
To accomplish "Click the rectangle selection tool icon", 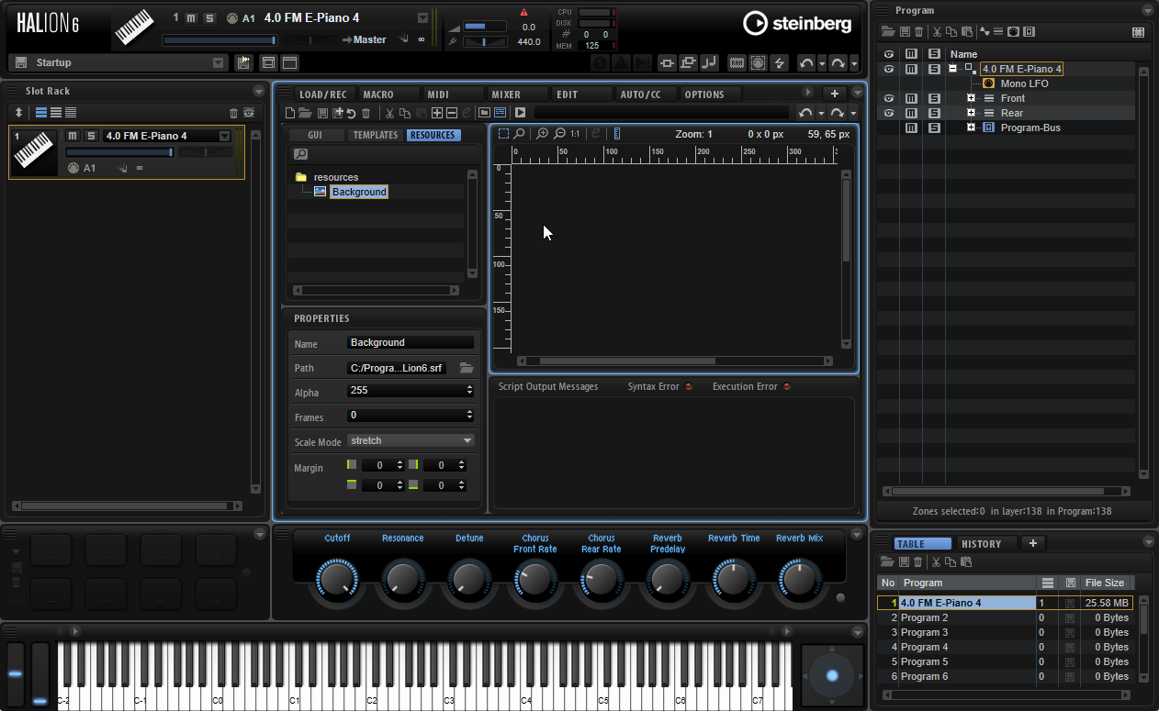I will click(x=503, y=134).
